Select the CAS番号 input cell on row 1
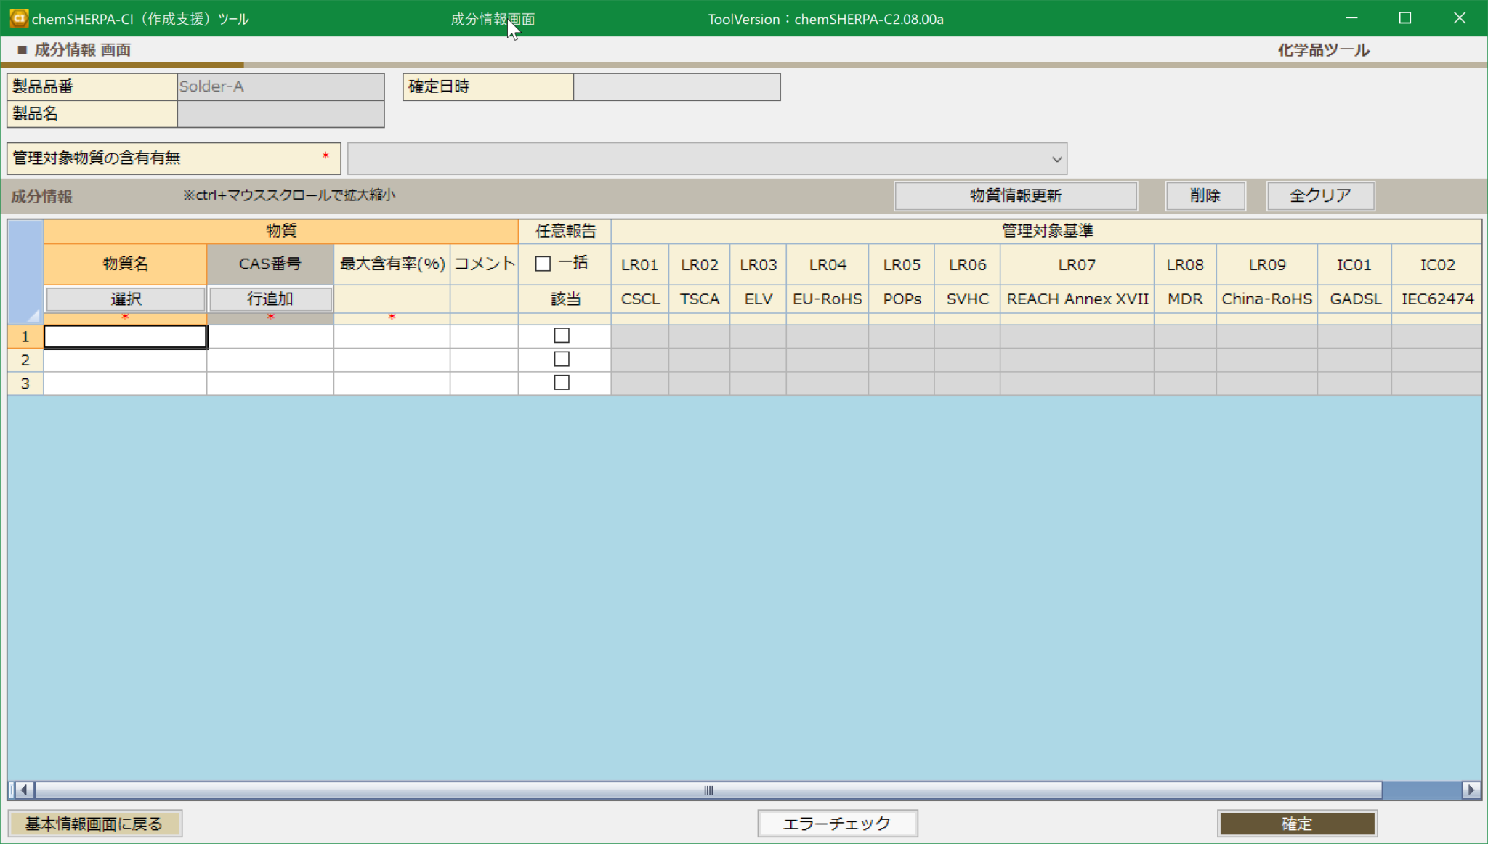 [270, 336]
